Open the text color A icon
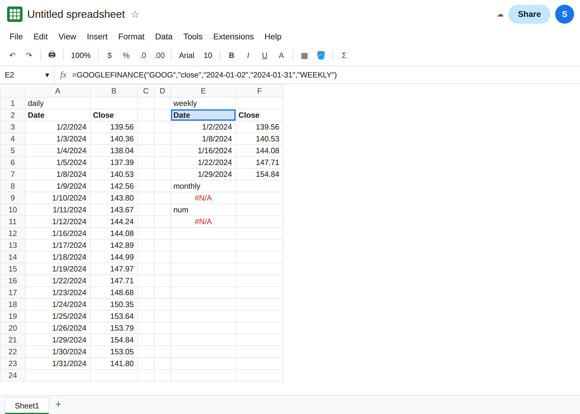This screenshot has height=414, width=580. 281,55
